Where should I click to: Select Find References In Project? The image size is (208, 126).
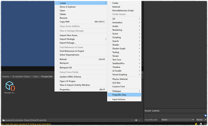coord(81,51)
